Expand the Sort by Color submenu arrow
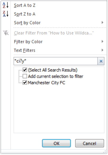 [x=102, y=23]
